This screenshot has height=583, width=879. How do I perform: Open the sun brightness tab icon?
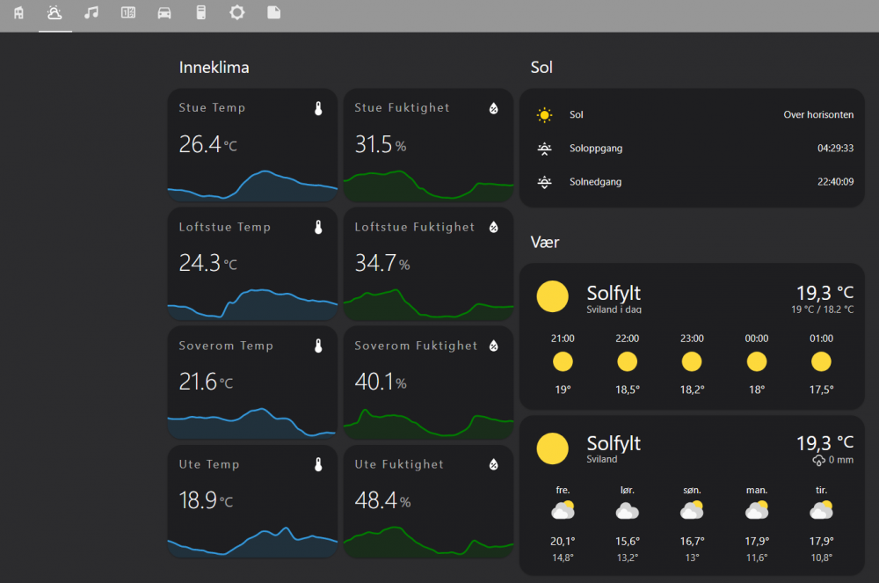pos(237,12)
